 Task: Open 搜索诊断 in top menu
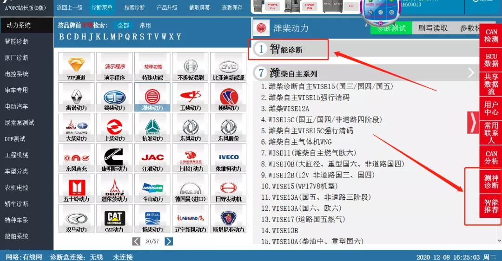(134, 7)
